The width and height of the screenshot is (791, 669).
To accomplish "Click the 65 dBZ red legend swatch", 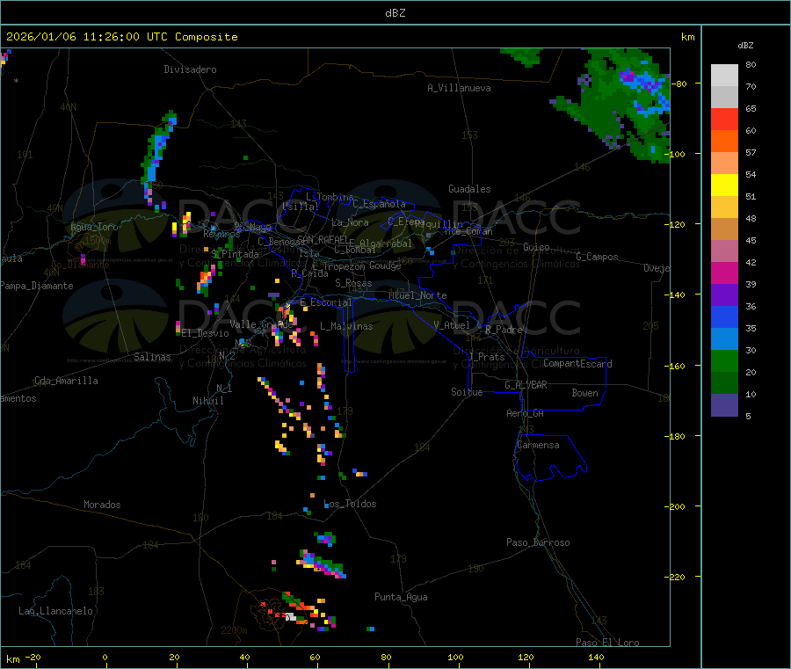I will point(724,119).
